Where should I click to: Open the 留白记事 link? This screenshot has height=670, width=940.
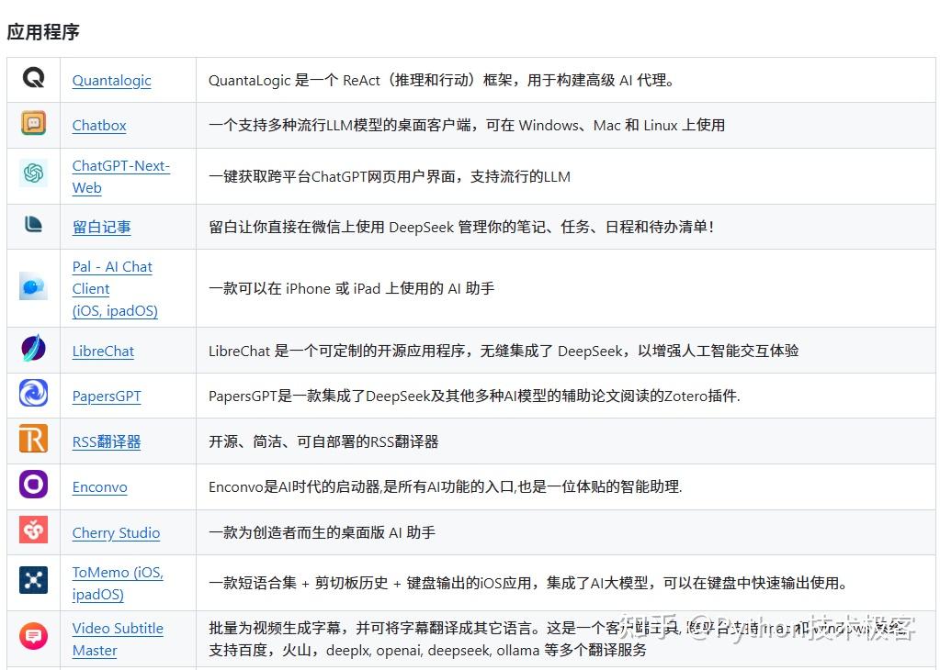coord(101,227)
